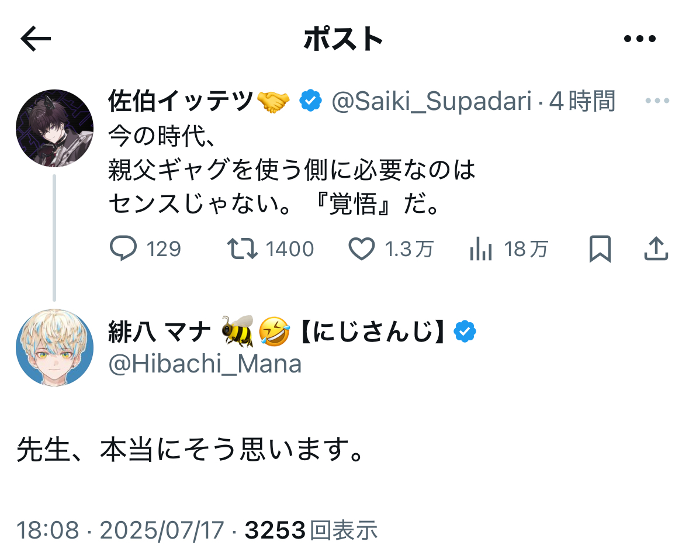
Task: View analytics showing 18万 impressions
Action: pyautogui.click(x=481, y=249)
